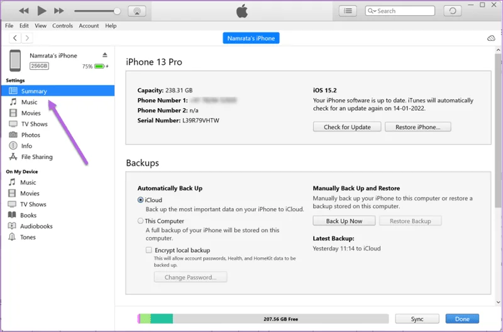
Task: Click the refresh circular arrow button
Action: point(452,11)
